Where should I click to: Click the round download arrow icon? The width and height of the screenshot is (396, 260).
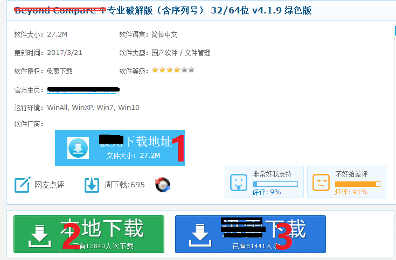point(78,148)
